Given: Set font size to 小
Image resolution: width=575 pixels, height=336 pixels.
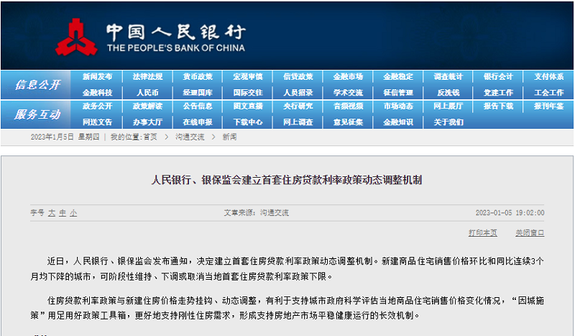Looking at the screenshot, I should tap(73, 213).
